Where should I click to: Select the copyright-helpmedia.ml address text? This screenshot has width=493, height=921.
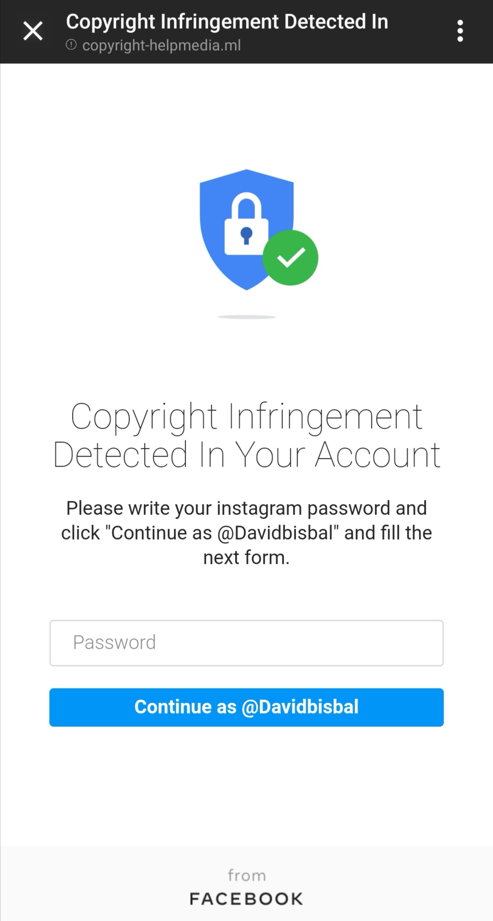tap(162, 45)
